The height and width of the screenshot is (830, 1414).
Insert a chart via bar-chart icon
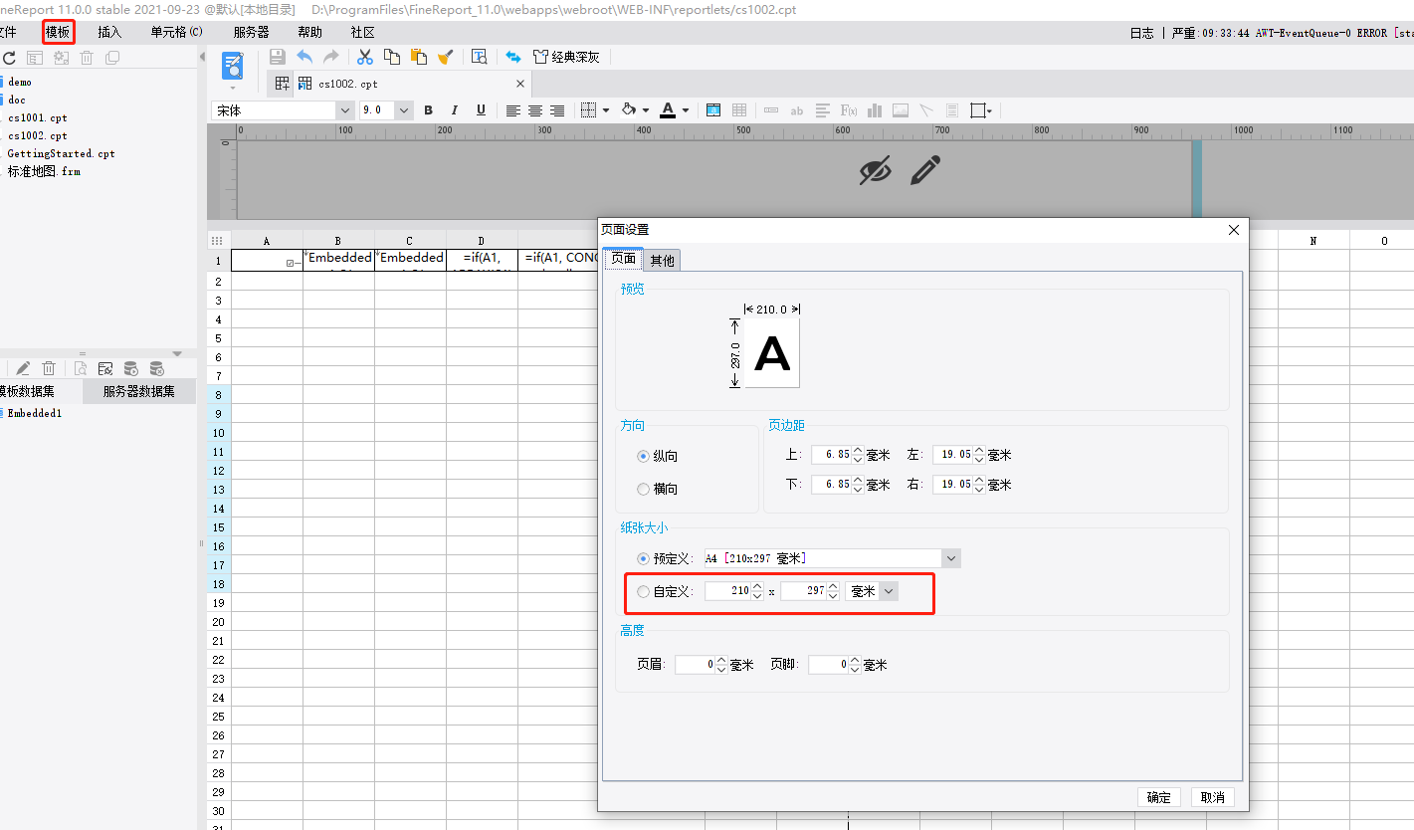tap(875, 110)
